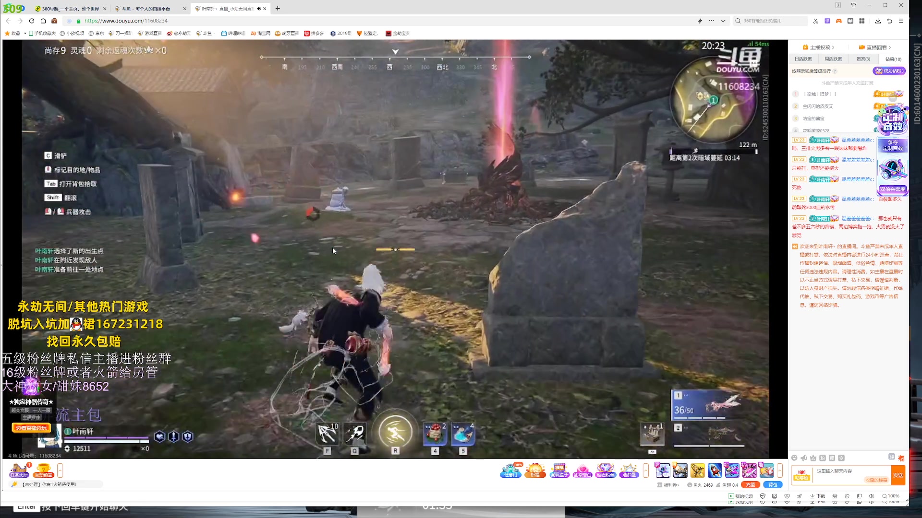The image size is (922, 518).
Task: Click the 祈福 blessing icon
Action: (x=535, y=470)
